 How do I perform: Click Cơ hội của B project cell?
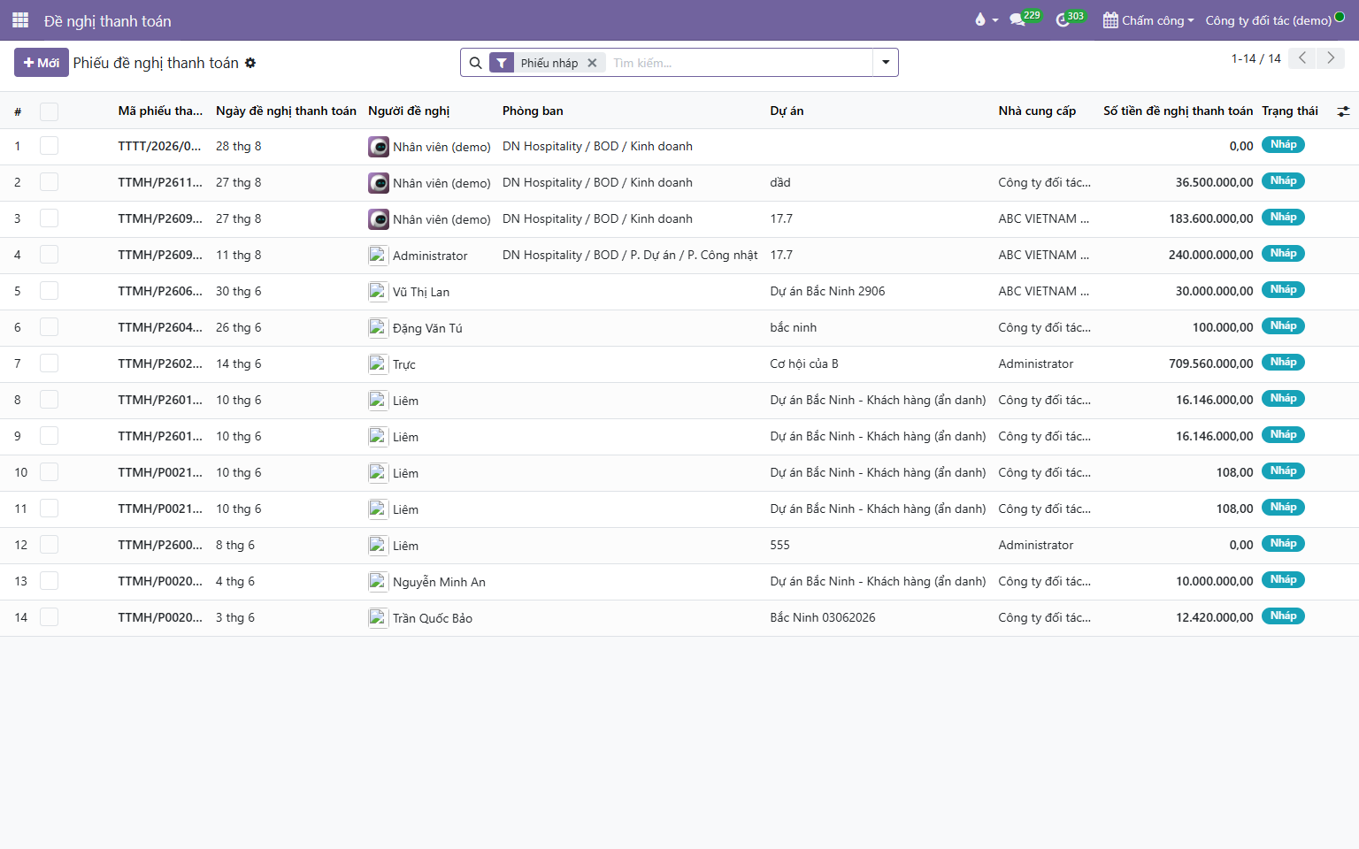pos(804,363)
